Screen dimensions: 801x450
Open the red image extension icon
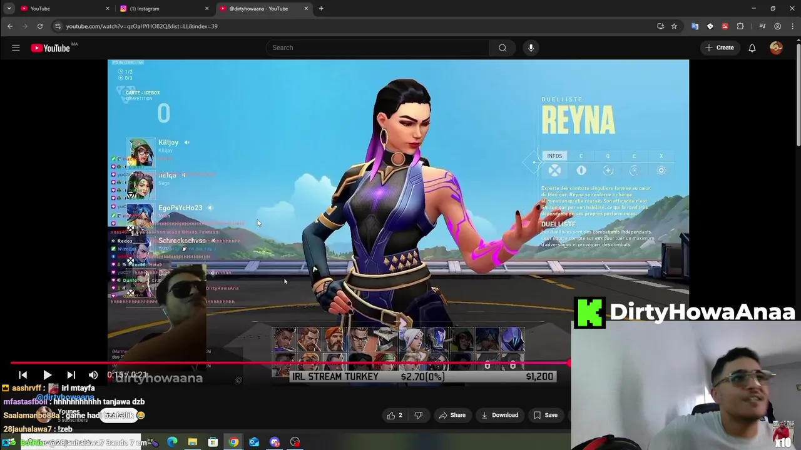point(725,26)
